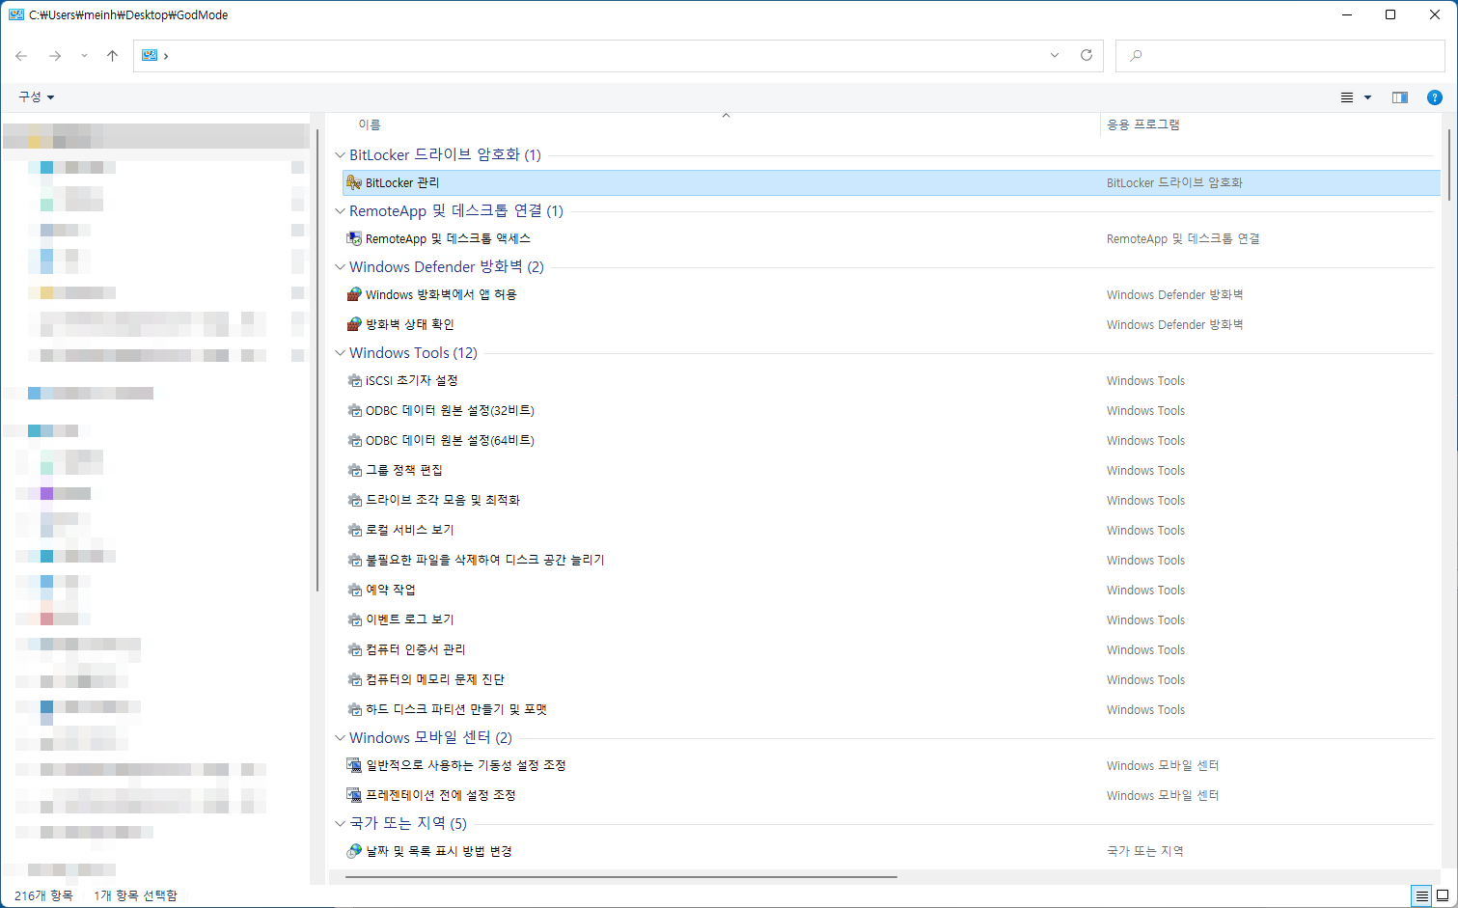Screen dimensions: 1458x908
Task: Click the address bar God Mode icon
Action: point(150,56)
